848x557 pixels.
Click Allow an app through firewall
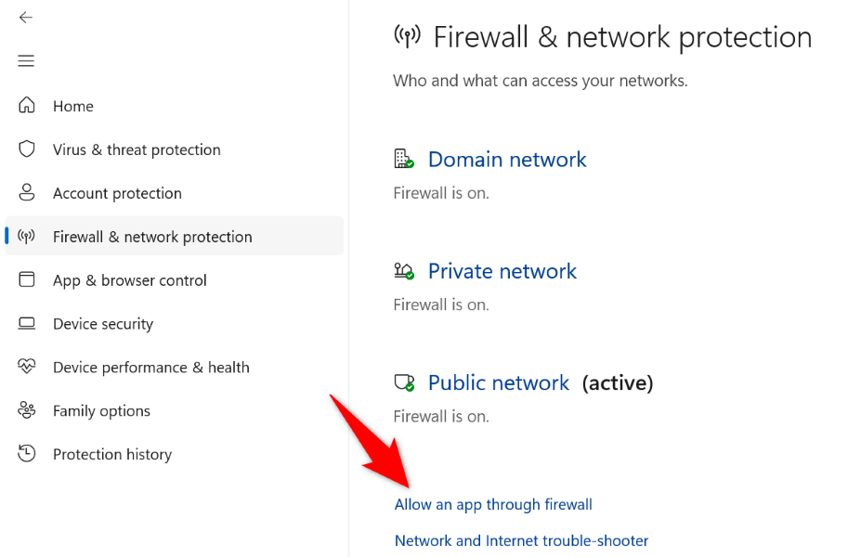pos(493,505)
